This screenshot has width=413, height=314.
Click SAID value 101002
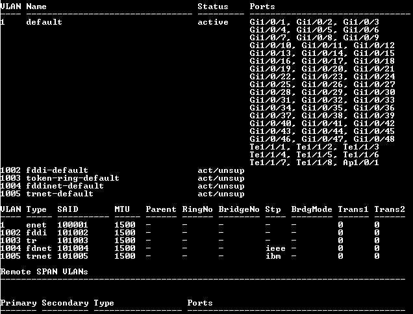(x=73, y=233)
